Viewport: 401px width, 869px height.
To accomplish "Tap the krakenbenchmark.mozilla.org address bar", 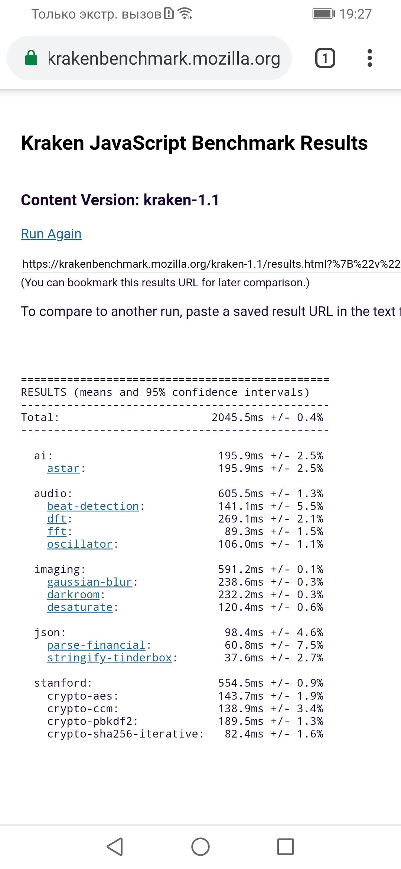I will coord(164,58).
